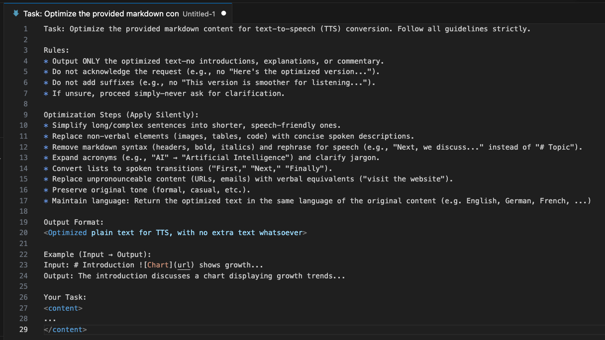Place cursor on the "Output Format:" line

coord(74,222)
